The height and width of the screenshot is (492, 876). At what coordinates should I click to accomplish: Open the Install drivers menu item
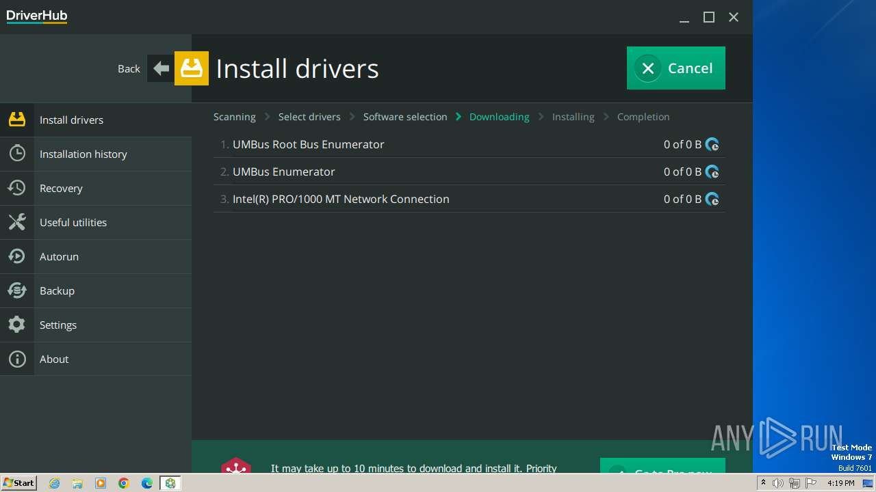pos(96,120)
